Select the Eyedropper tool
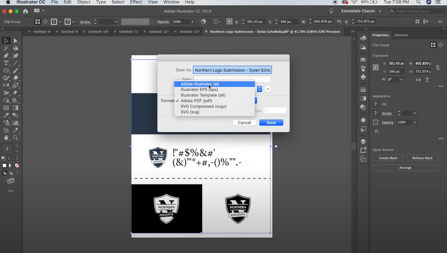The width and height of the screenshot is (447, 253). (x=6, y=115)
